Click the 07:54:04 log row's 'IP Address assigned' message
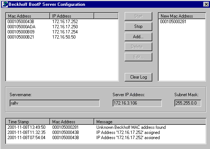 click(x=128, y=138)
